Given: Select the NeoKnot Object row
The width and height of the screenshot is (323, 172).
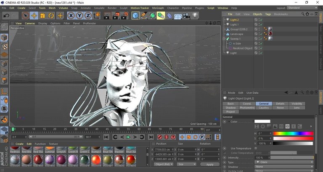Looking at the screenshot, I should coord(242,48).
